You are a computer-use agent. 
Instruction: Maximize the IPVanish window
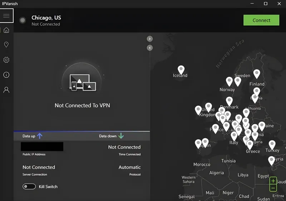[266, 4]
